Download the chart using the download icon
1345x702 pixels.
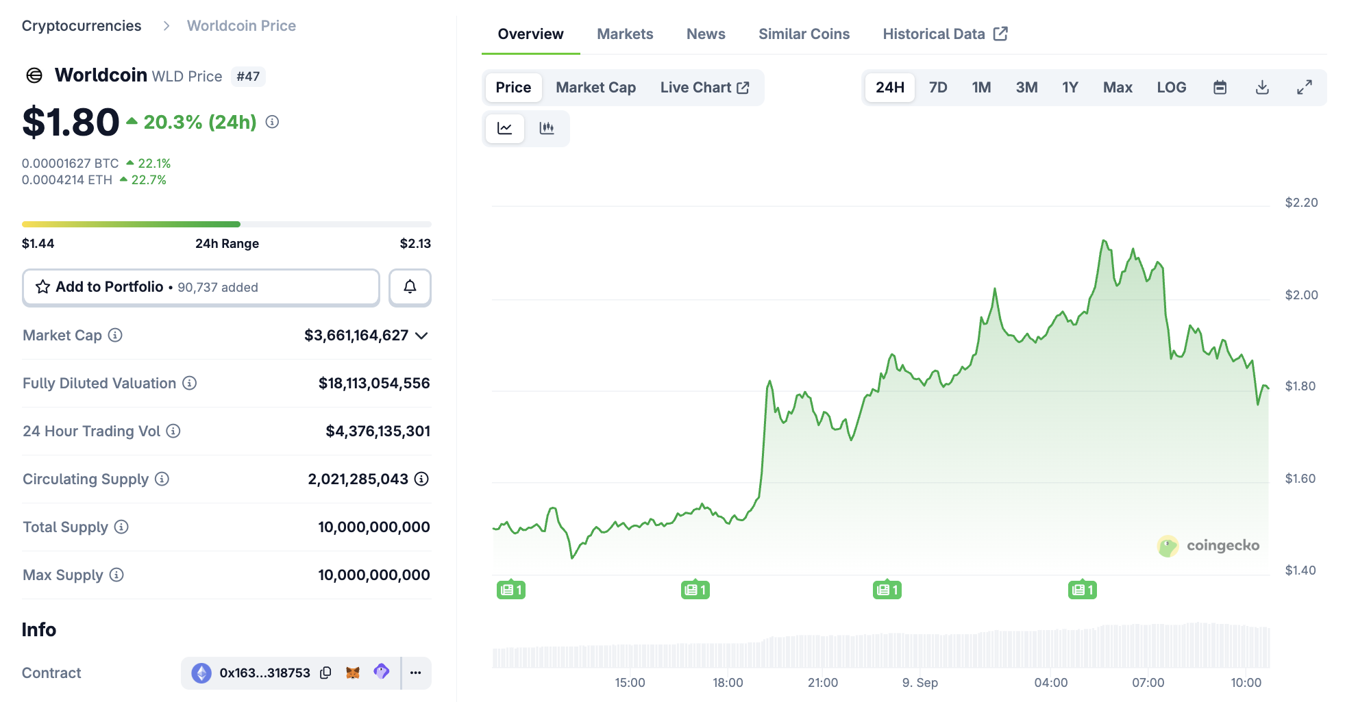click(1262, 87)
